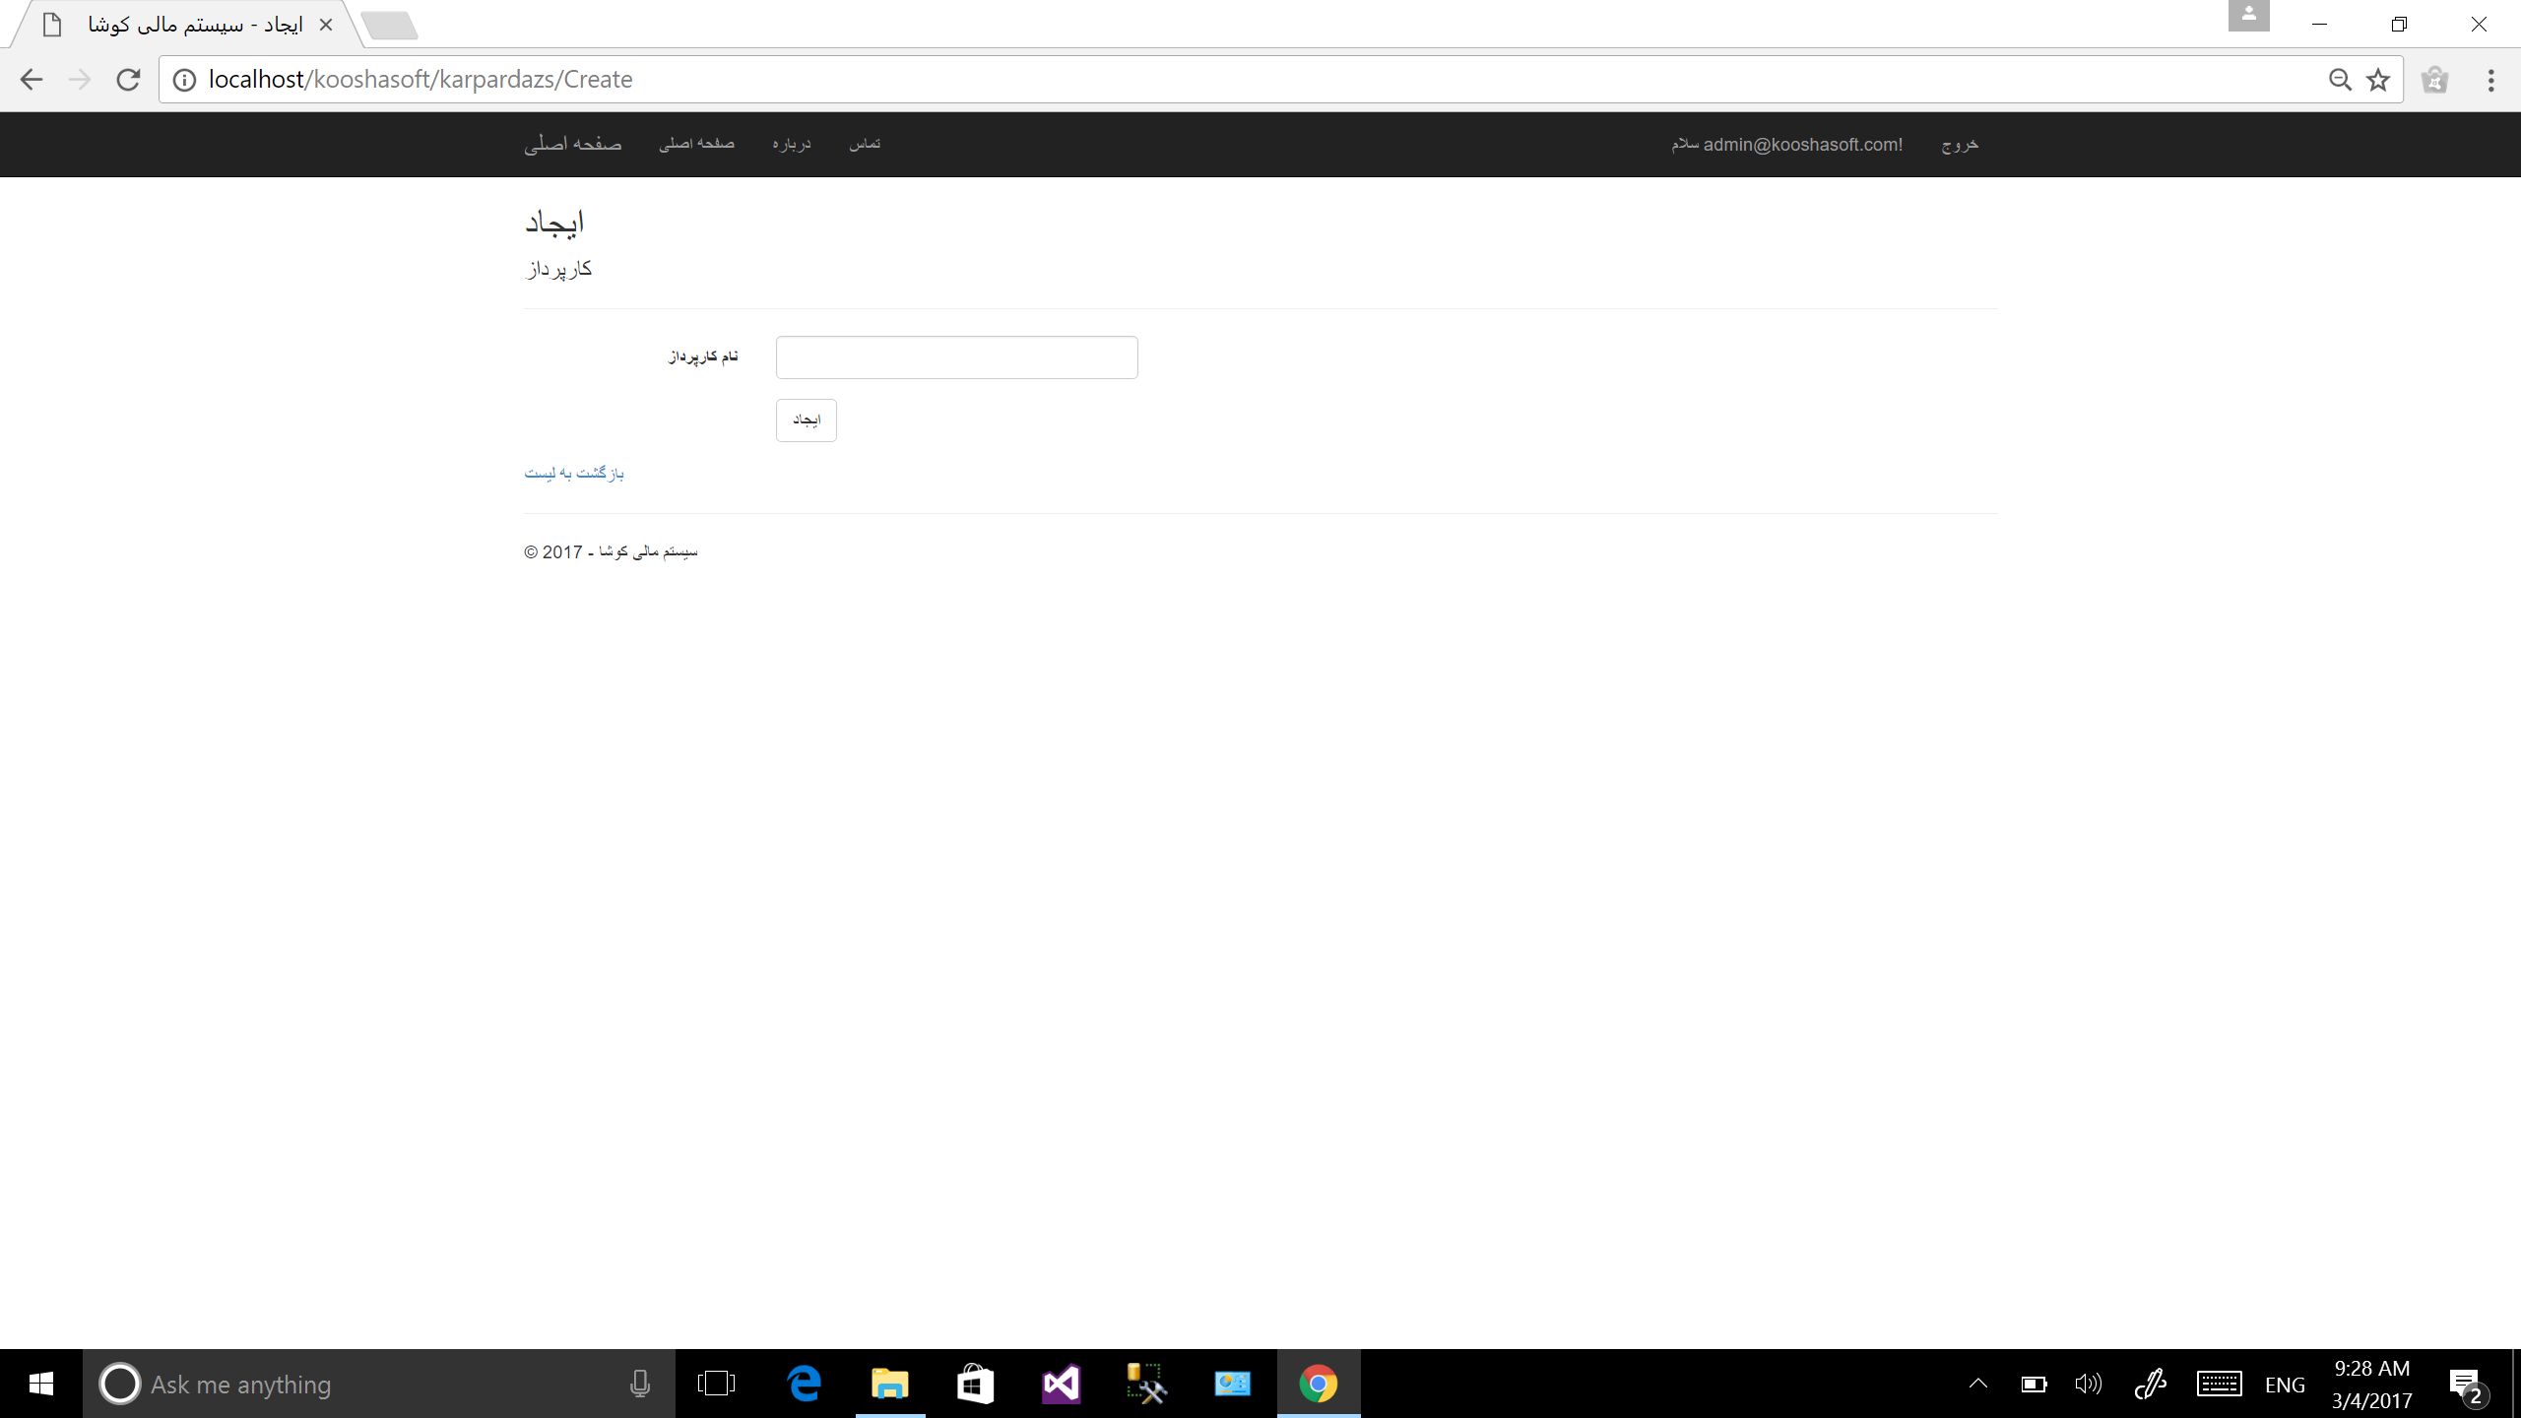Bookmark this page with star icon
This screenshot has width=2521, height=1418.
[x=2378, y=80]
